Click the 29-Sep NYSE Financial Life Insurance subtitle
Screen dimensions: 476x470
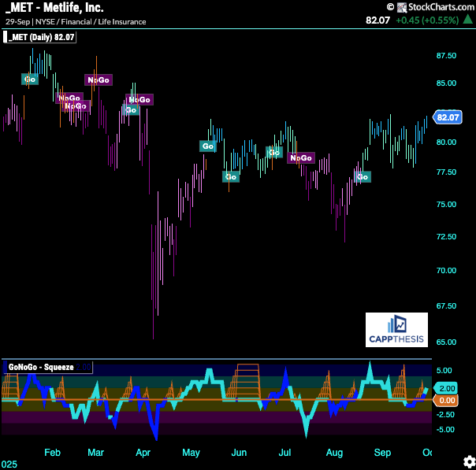[76, 22]
